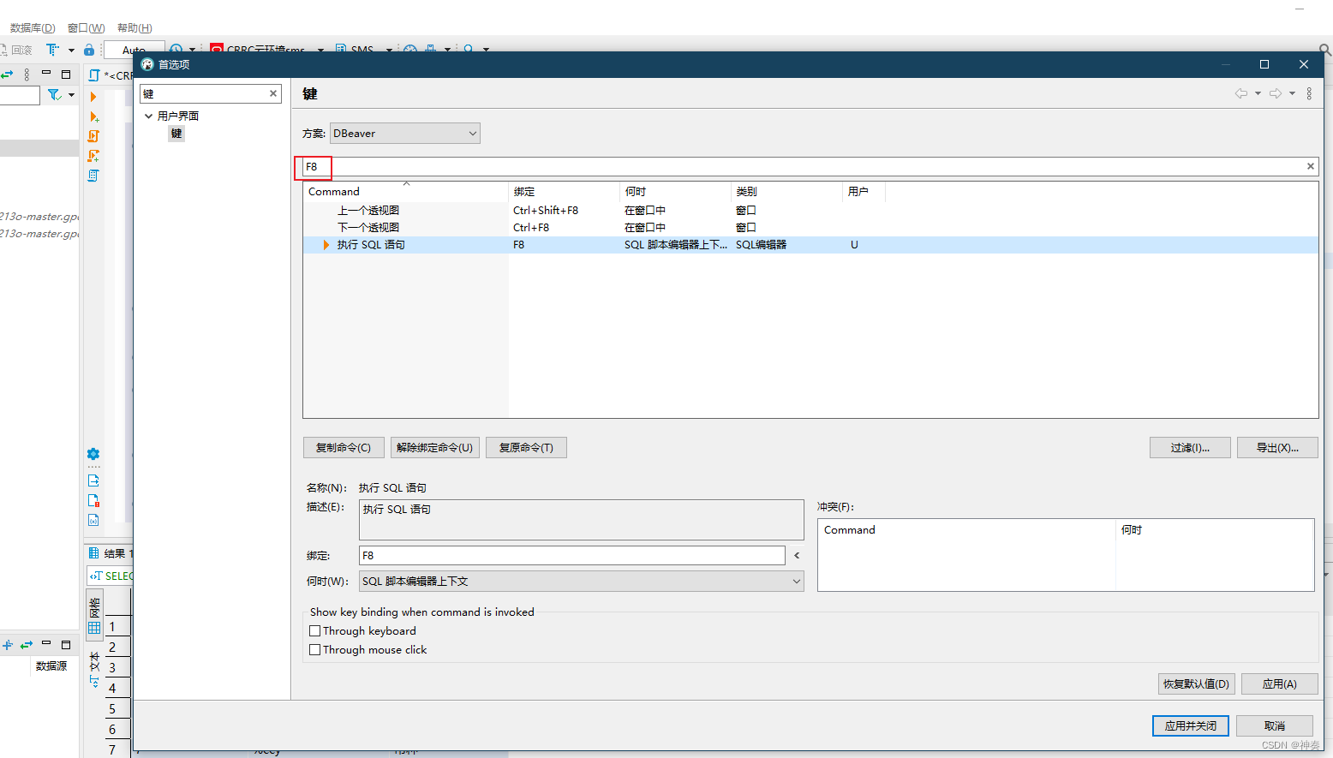
Task: Click the blue plus icon in the bottom-left project panel
Action: [x=7, y=645]
